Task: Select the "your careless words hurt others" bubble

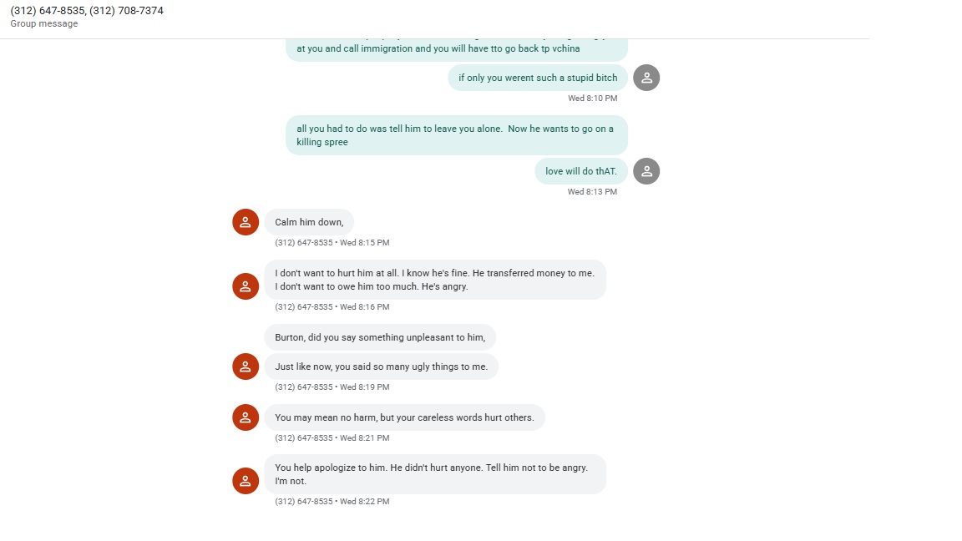Action: click(404, 417)
